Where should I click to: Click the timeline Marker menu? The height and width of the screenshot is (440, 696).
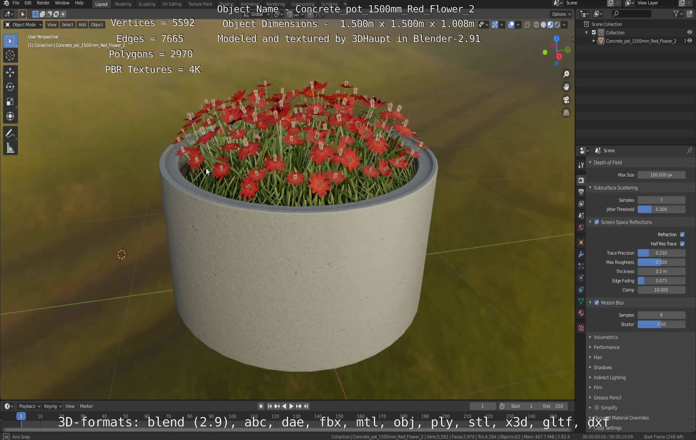tap(86, 406)
